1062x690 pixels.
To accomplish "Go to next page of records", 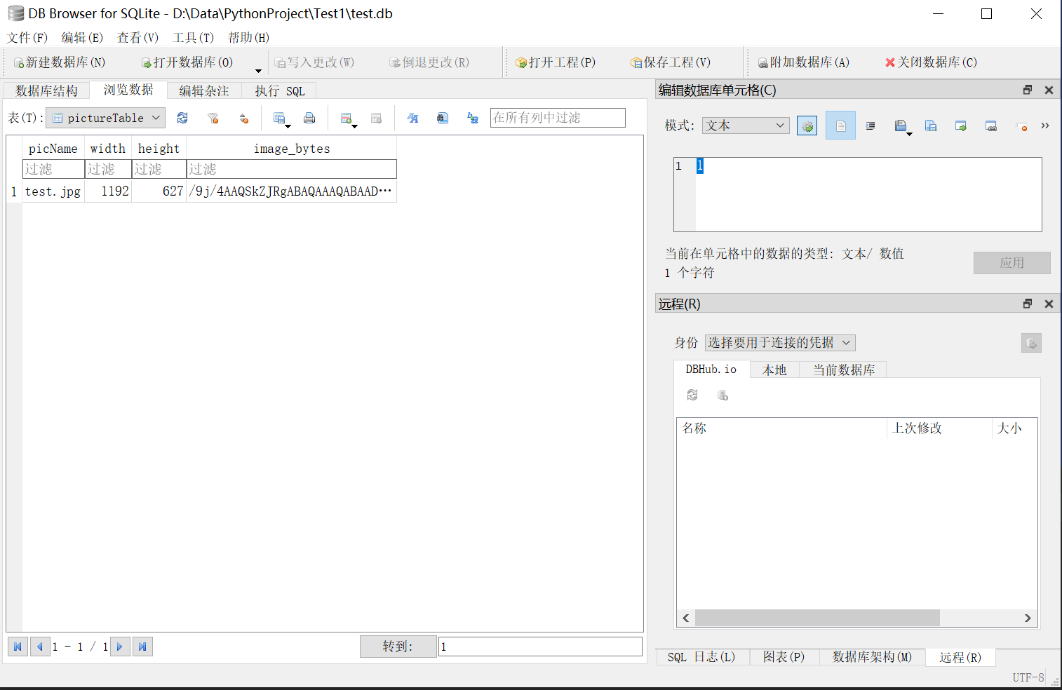I will [x=120, y=647].
